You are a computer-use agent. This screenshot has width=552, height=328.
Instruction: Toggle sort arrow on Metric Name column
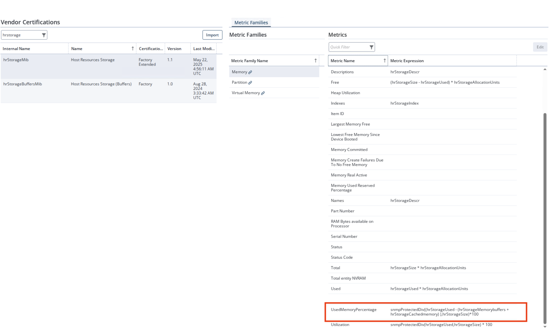click(x=384, y=61)
